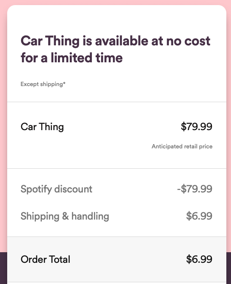231x284 pixels.
Task: Select the 'Except shipping*' footnote text
Action: pyautogui.click(x=43, y=84)
